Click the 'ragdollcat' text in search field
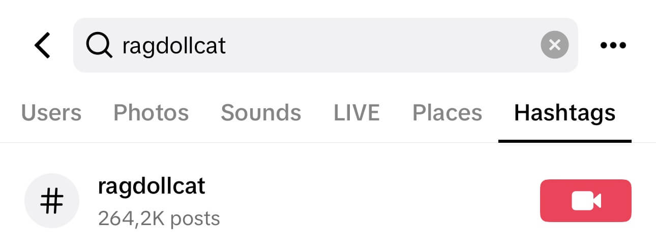Screen dimensions: 656x251 click(174, 46)
